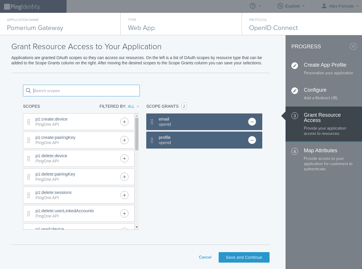Click step 4 circle icon
Screen dimensions: 362x269
tap(295, 151)
